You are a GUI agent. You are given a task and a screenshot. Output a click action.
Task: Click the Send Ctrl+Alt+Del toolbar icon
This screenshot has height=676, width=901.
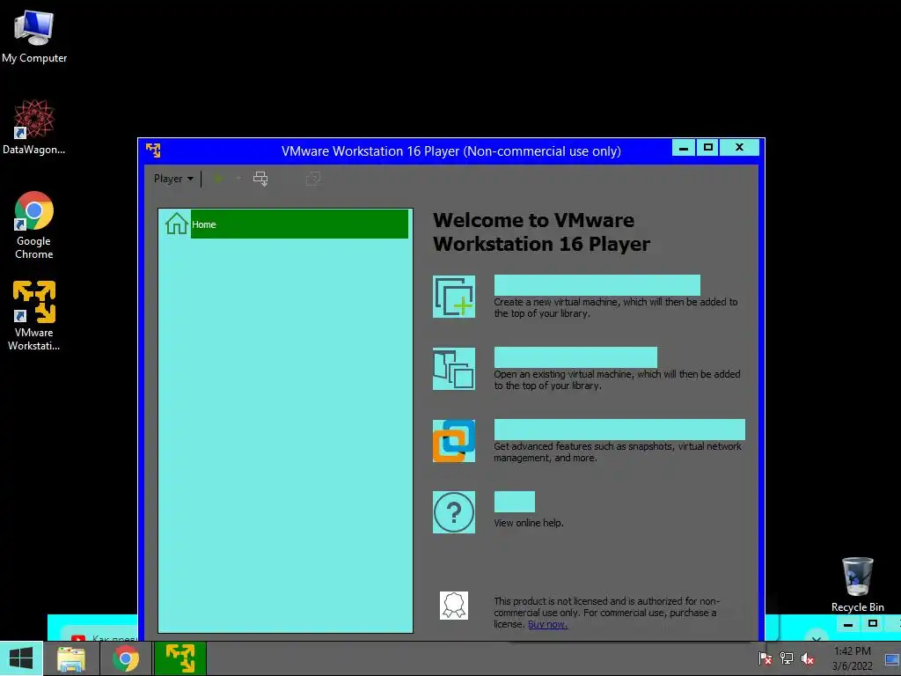tap(260, 179)
